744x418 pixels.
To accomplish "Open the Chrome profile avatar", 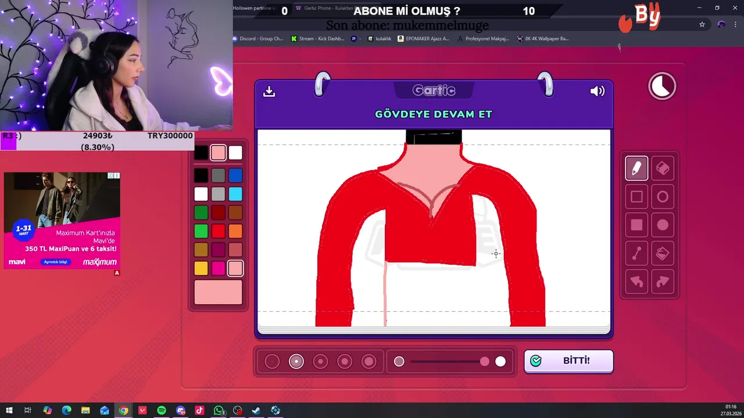I will 721,24.
